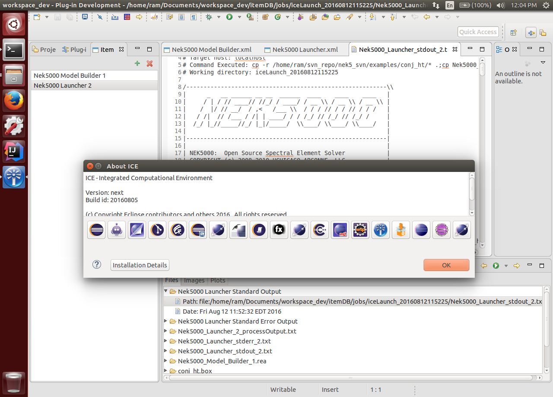Screen dimensions: 553x397
Task: Expand Nek5000 Launcher Standard Error Output
Action: 166,321
